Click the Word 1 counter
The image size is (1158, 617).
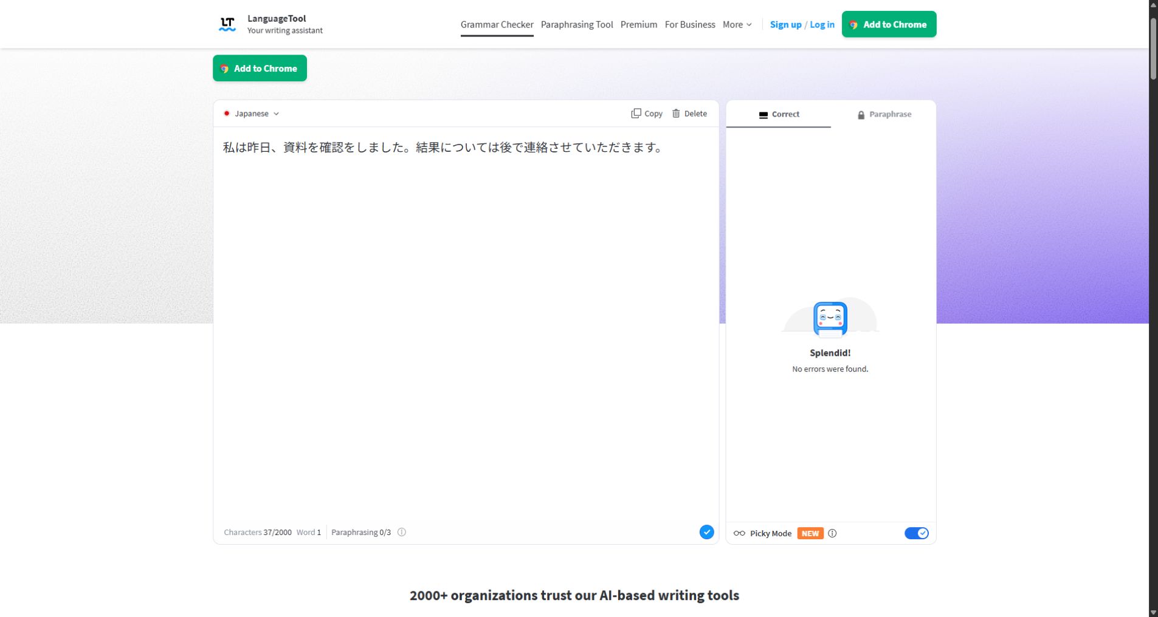[309, 533]
